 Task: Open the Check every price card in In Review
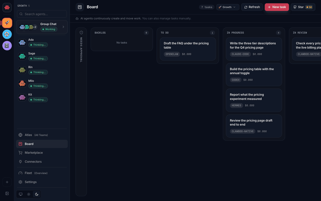click(x=307, y=49)
